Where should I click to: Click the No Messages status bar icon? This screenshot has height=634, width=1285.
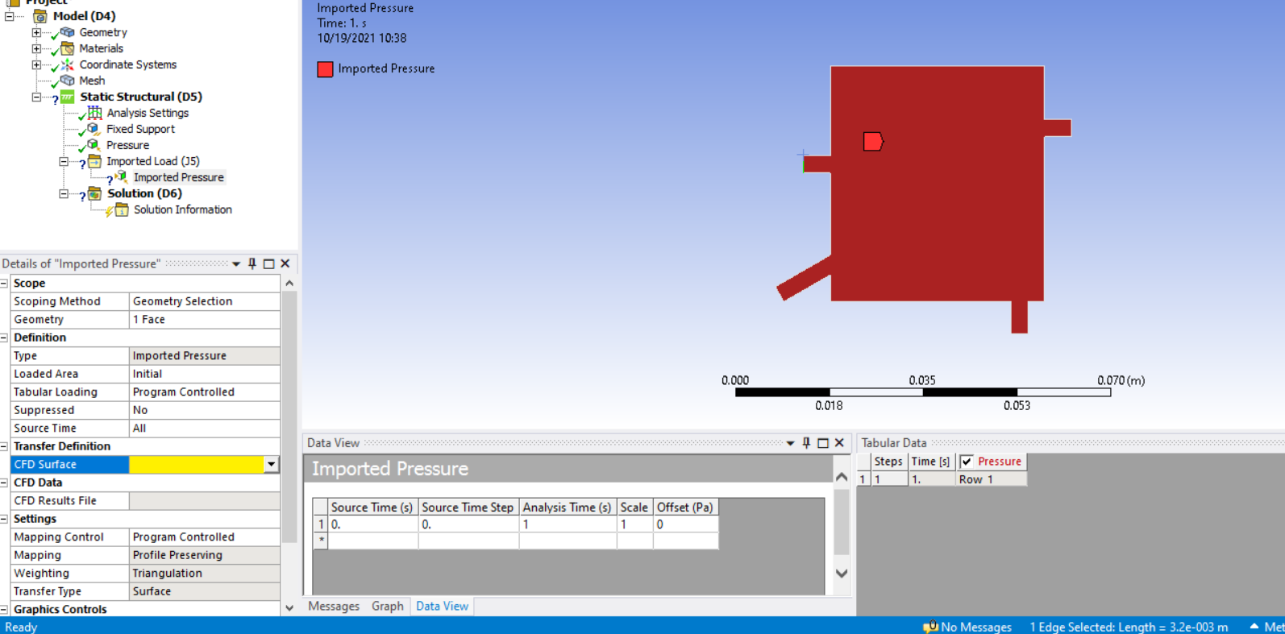[930, 627]
